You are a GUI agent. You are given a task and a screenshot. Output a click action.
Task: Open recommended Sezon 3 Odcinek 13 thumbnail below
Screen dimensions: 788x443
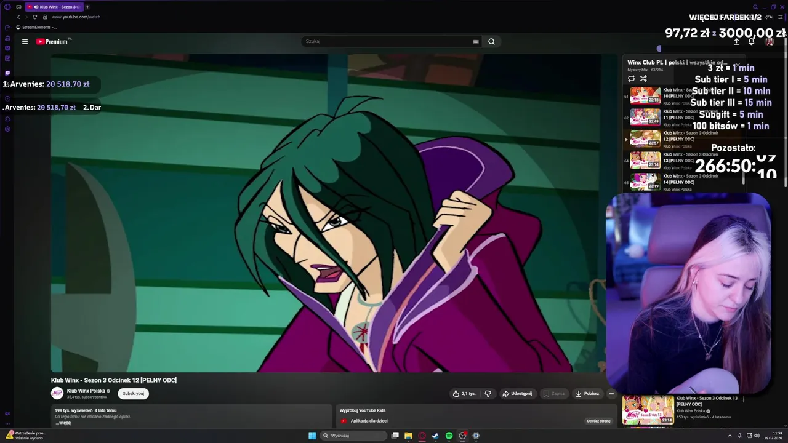[648, 410]
